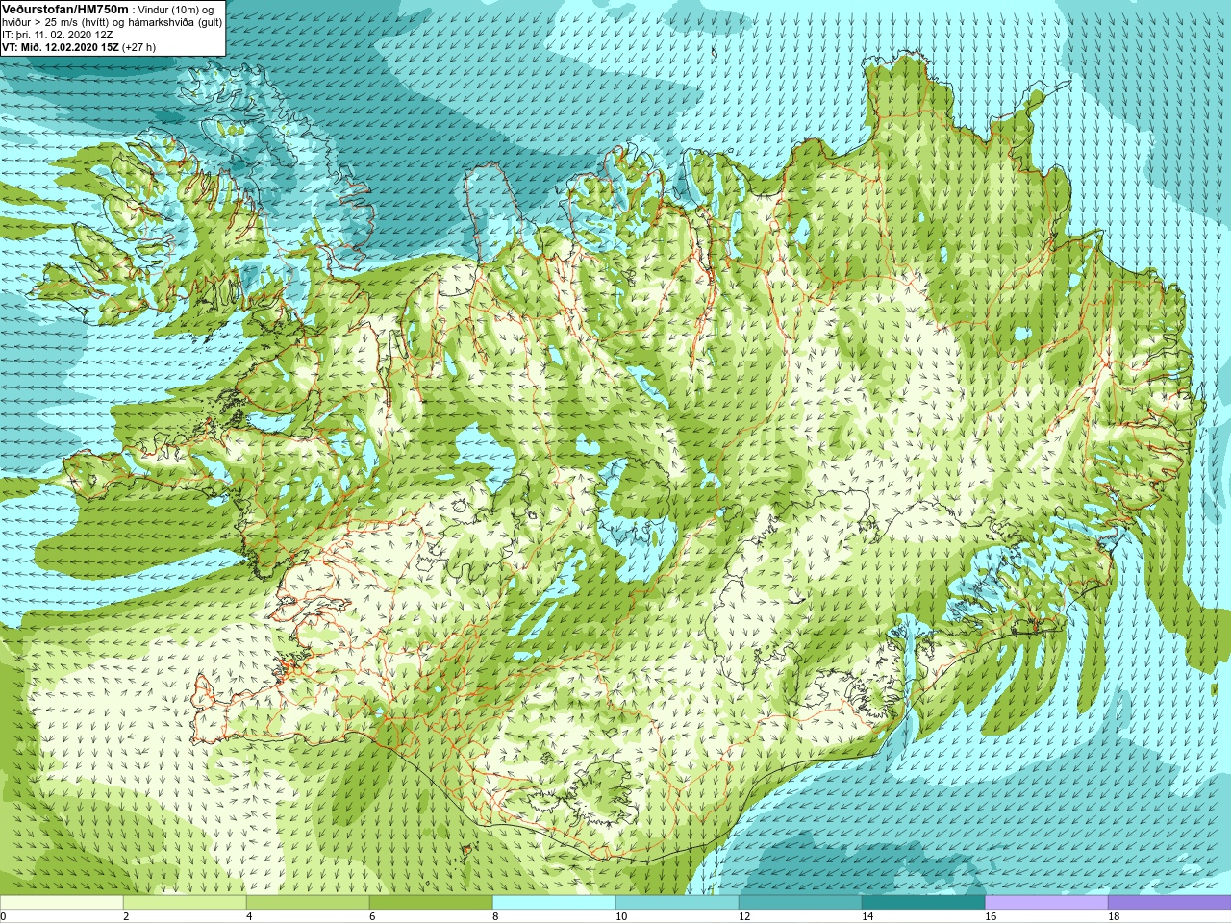Image resolution: width=1231 pixels, height=923 pixels.
Task: Select the medium green 4–6 legend swatch
Action: 308,903
